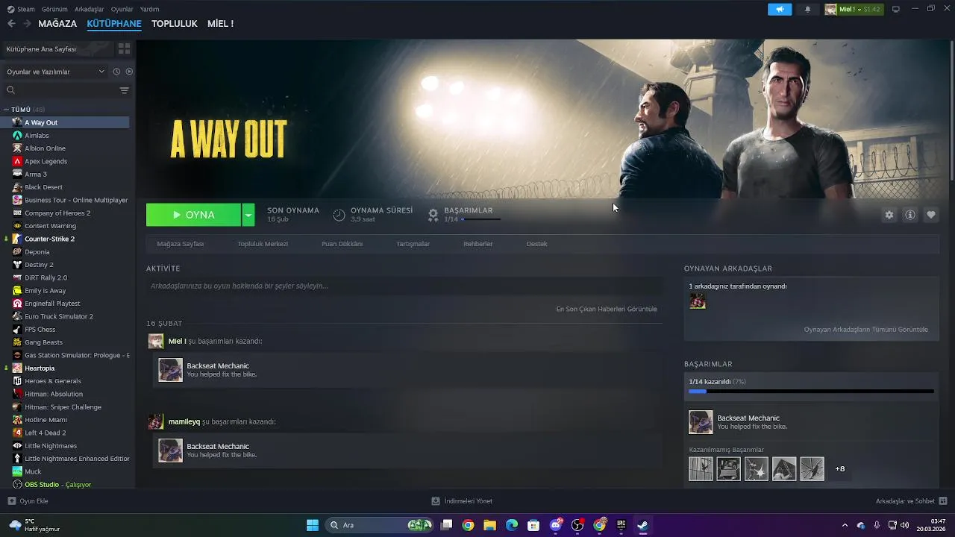Click the green OYNA play button

tap(193, 215)
